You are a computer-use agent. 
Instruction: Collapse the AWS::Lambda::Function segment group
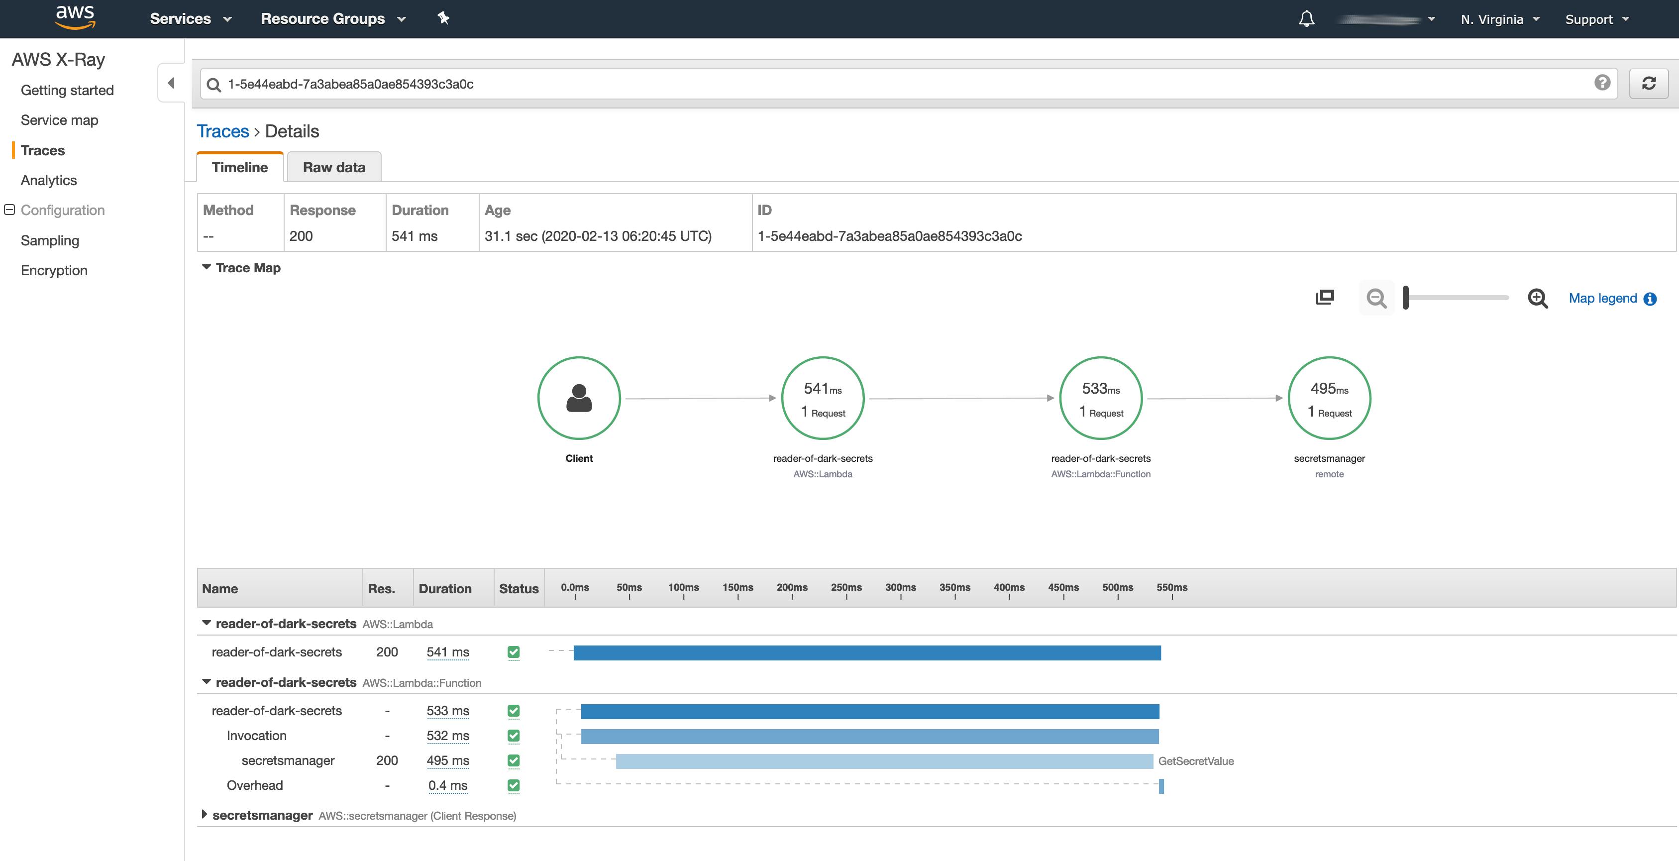tap(206, 682)
